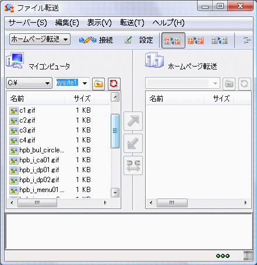Click the upload arrow button
The image size is (257, 265).
pyautogui.click(x=133, y=121)
